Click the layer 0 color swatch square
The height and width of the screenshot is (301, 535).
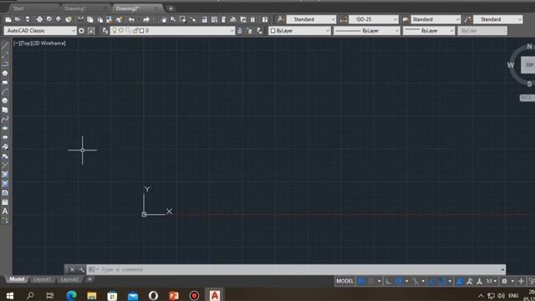142,31
